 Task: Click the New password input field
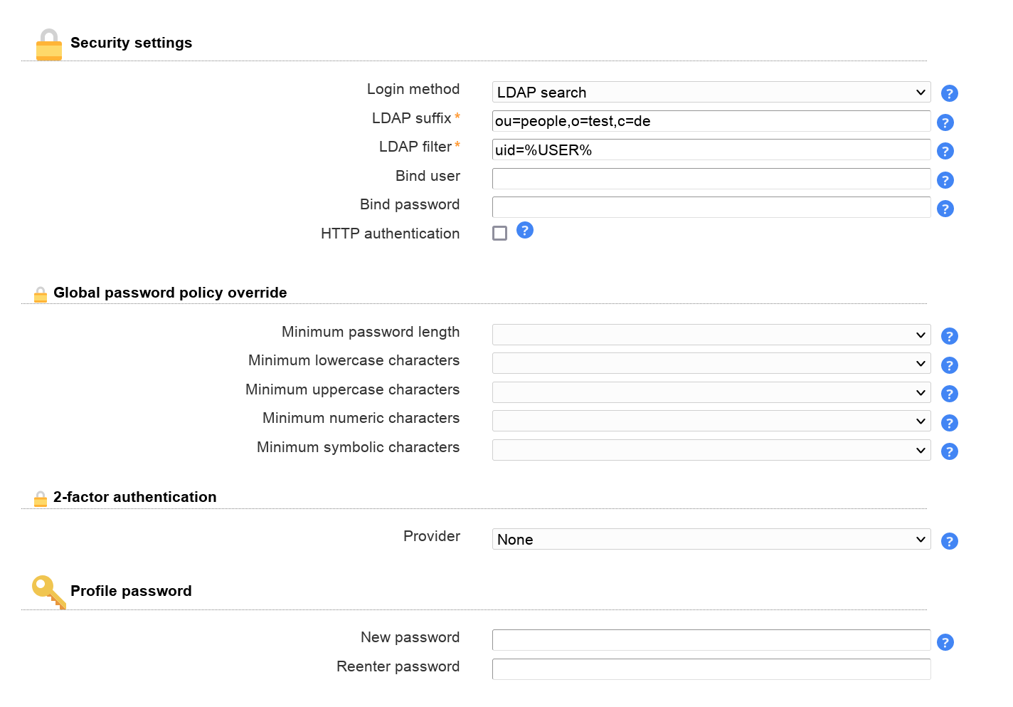[x=711, y=640]
